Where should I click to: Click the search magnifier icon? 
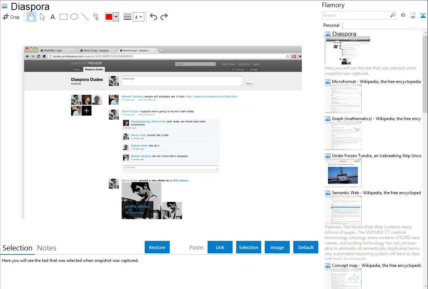[392, 15]
